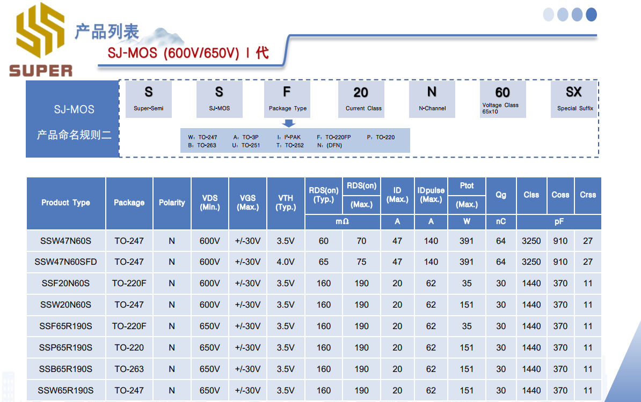
Task: Click the 'N: (DFN)' package code entry
Action: click(330, 145)
